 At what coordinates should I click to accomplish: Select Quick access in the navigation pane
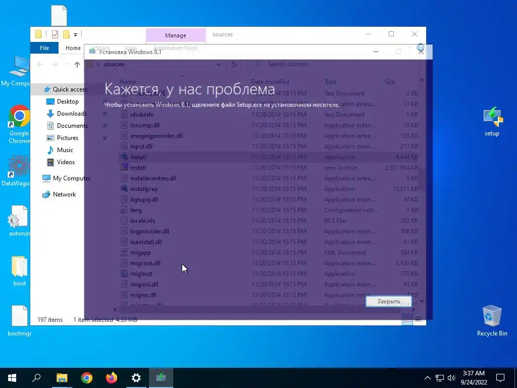pos(70,89)
